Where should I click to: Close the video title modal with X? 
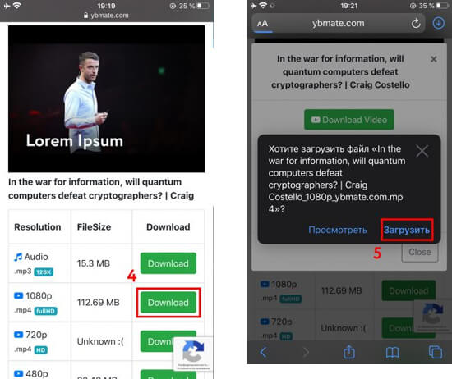[x=434, y=59]
